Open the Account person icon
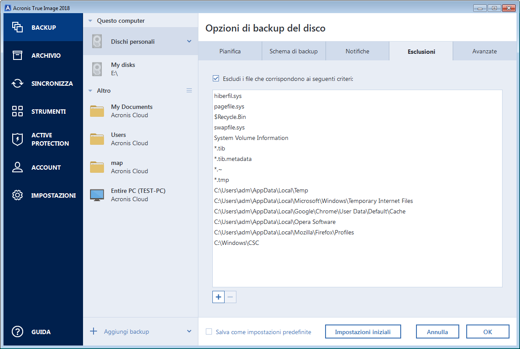 17,168
